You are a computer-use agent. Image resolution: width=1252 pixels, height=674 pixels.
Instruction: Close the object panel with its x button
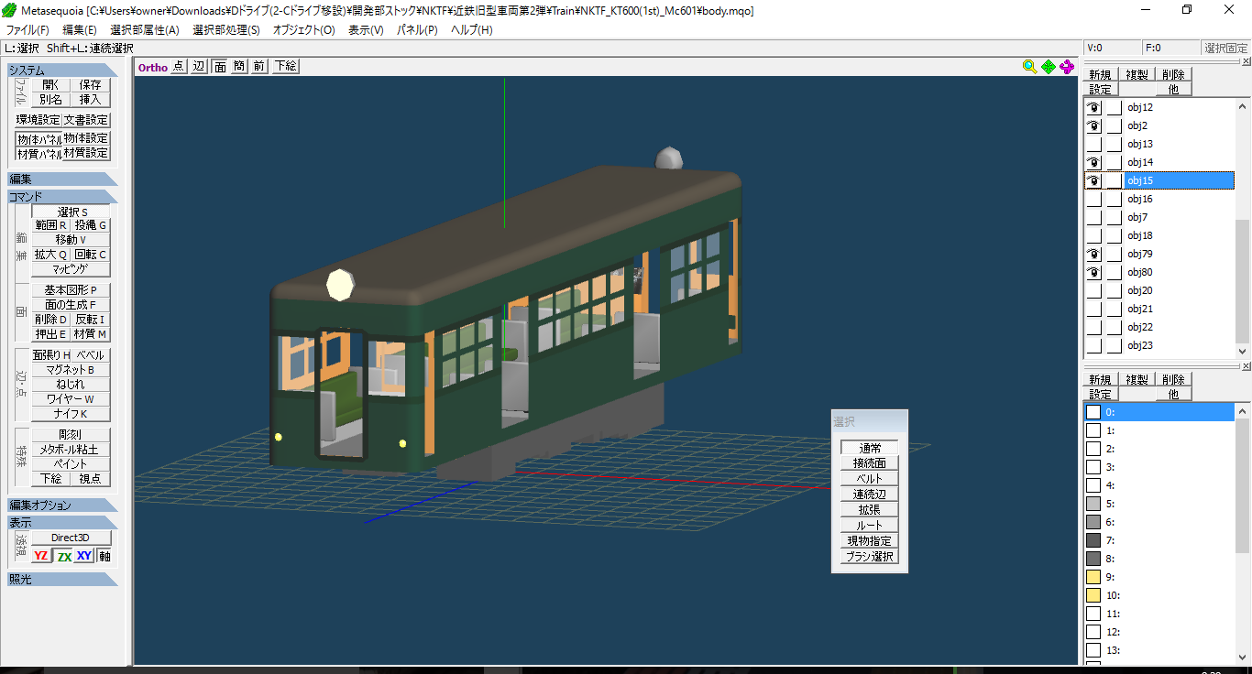click(1247, 61)
